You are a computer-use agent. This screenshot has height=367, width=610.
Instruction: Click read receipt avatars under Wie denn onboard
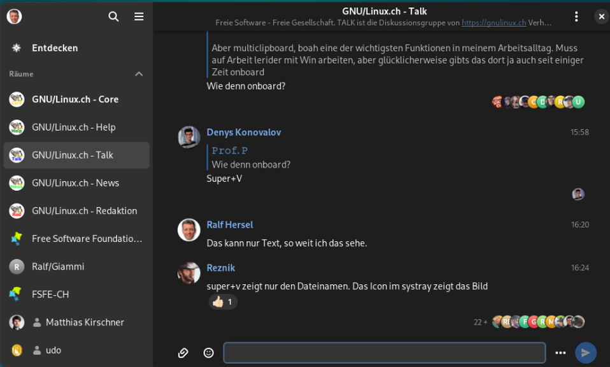tap(538, 102)
